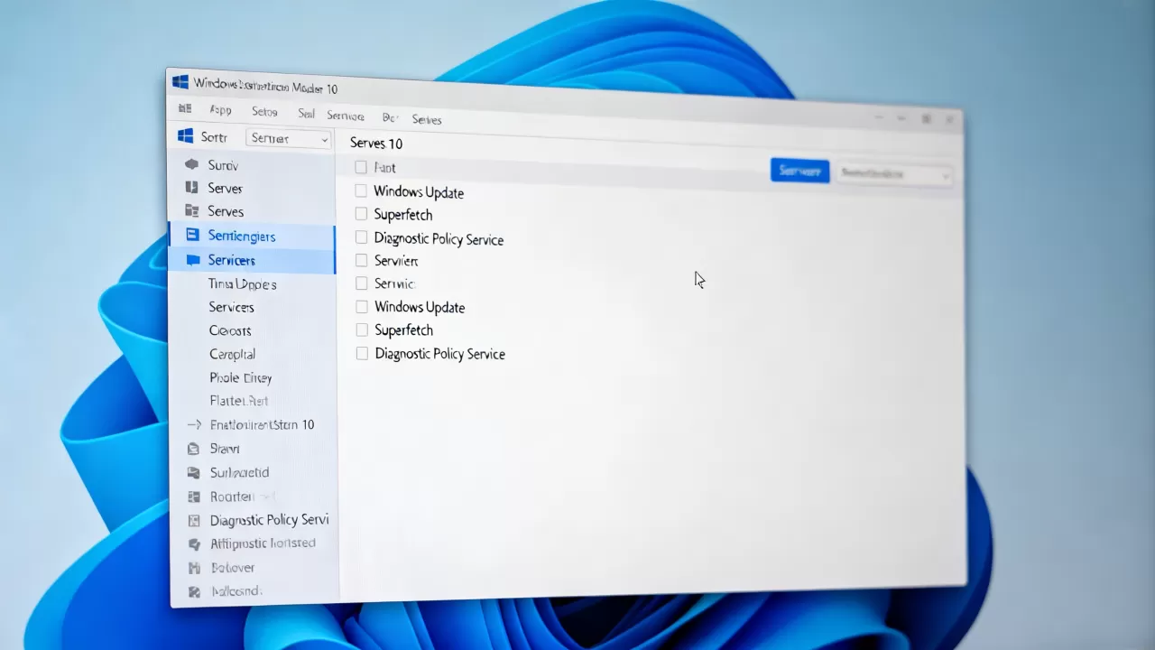Open the Serves entry directly below Surdv
Image resolution: width=1155 pixels, height=650 pixels.
225,188
